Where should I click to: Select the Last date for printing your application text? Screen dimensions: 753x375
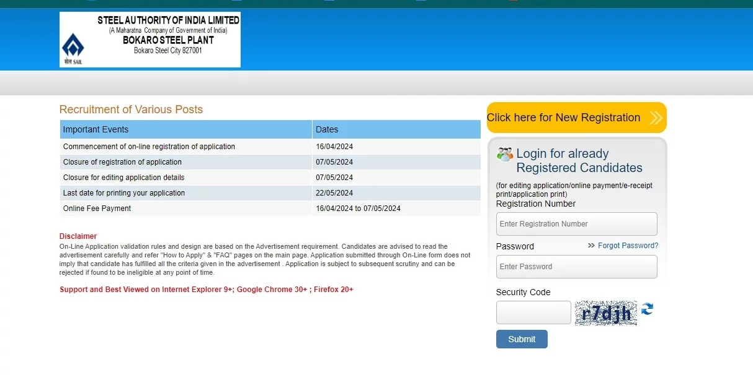tap(124, 193)
